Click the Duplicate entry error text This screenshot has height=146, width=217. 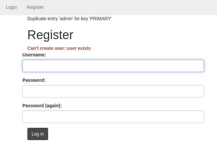click(x=69, y=19)
